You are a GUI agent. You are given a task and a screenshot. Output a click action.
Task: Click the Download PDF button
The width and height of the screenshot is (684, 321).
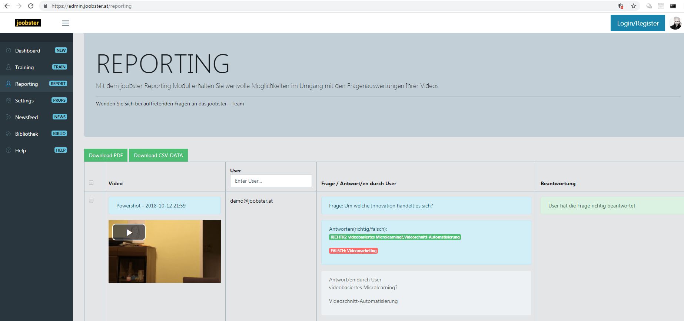pyautogui.click(x=106, y=155)
